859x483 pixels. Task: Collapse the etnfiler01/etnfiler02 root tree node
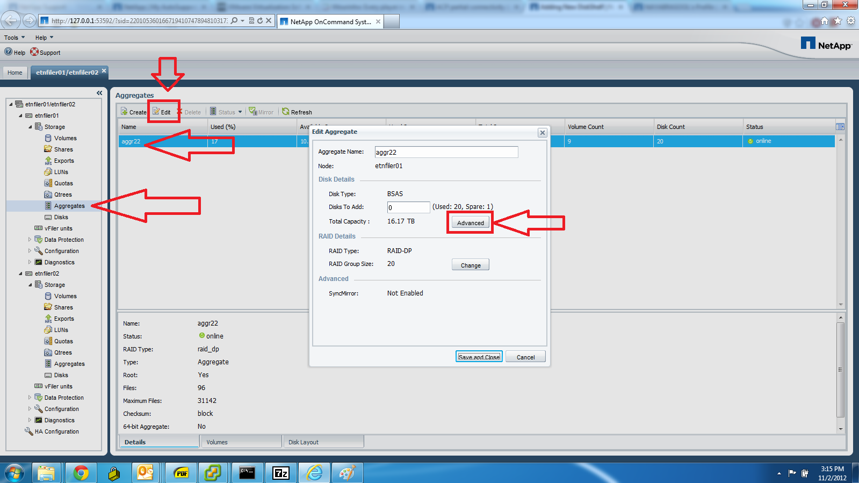[x=11, y=104]
